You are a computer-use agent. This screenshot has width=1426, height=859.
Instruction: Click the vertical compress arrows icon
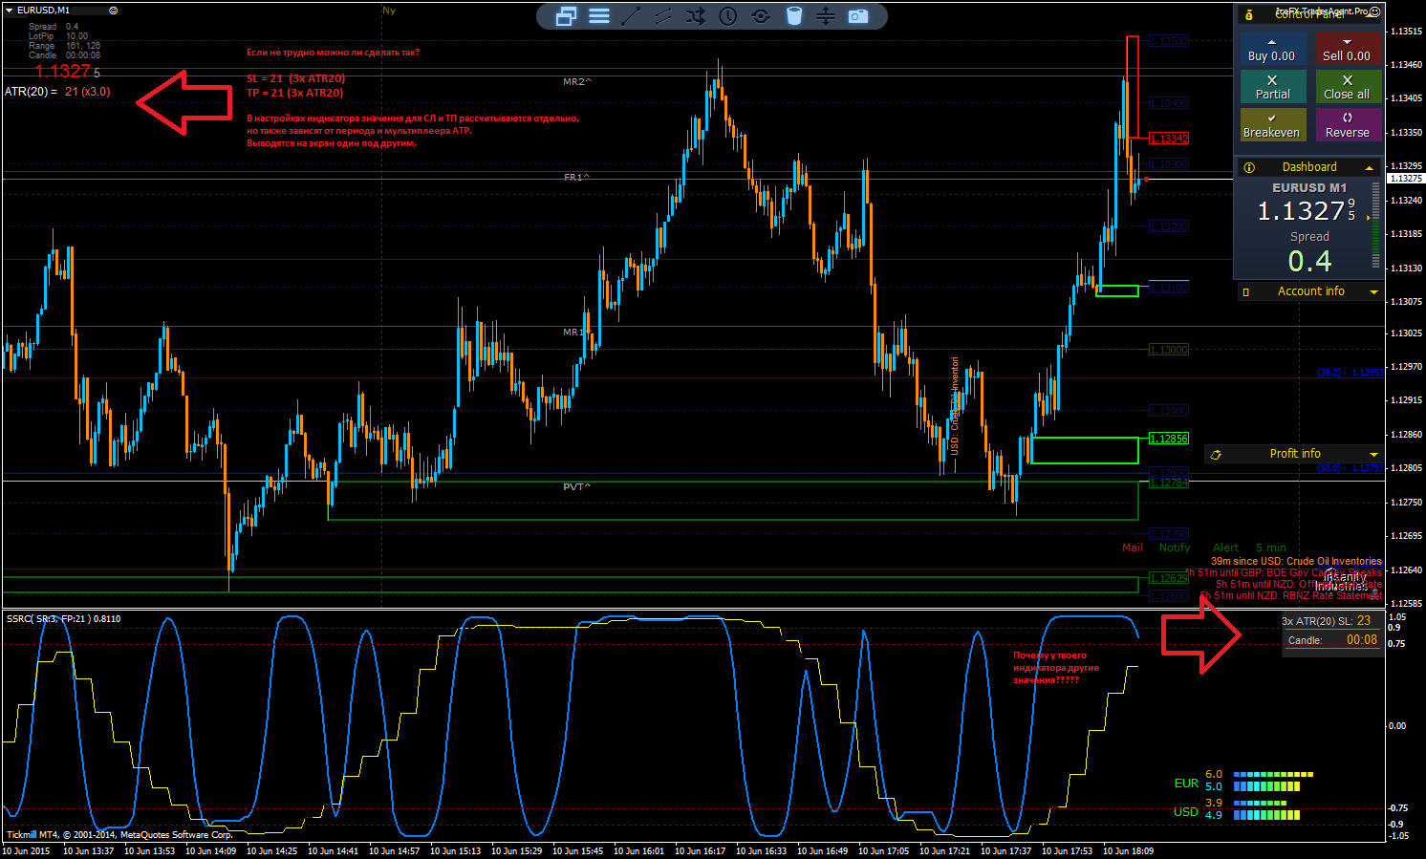[x=826, y=16]
